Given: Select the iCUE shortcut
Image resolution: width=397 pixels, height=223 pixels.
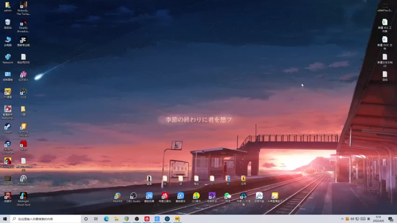Looking at the screenshot, I should point(23,93).
